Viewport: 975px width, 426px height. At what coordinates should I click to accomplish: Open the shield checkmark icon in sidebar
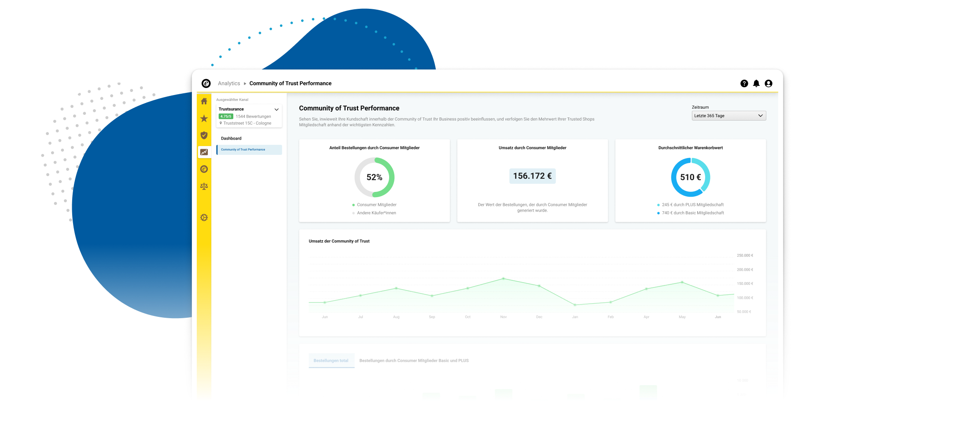tap(204, 135)
